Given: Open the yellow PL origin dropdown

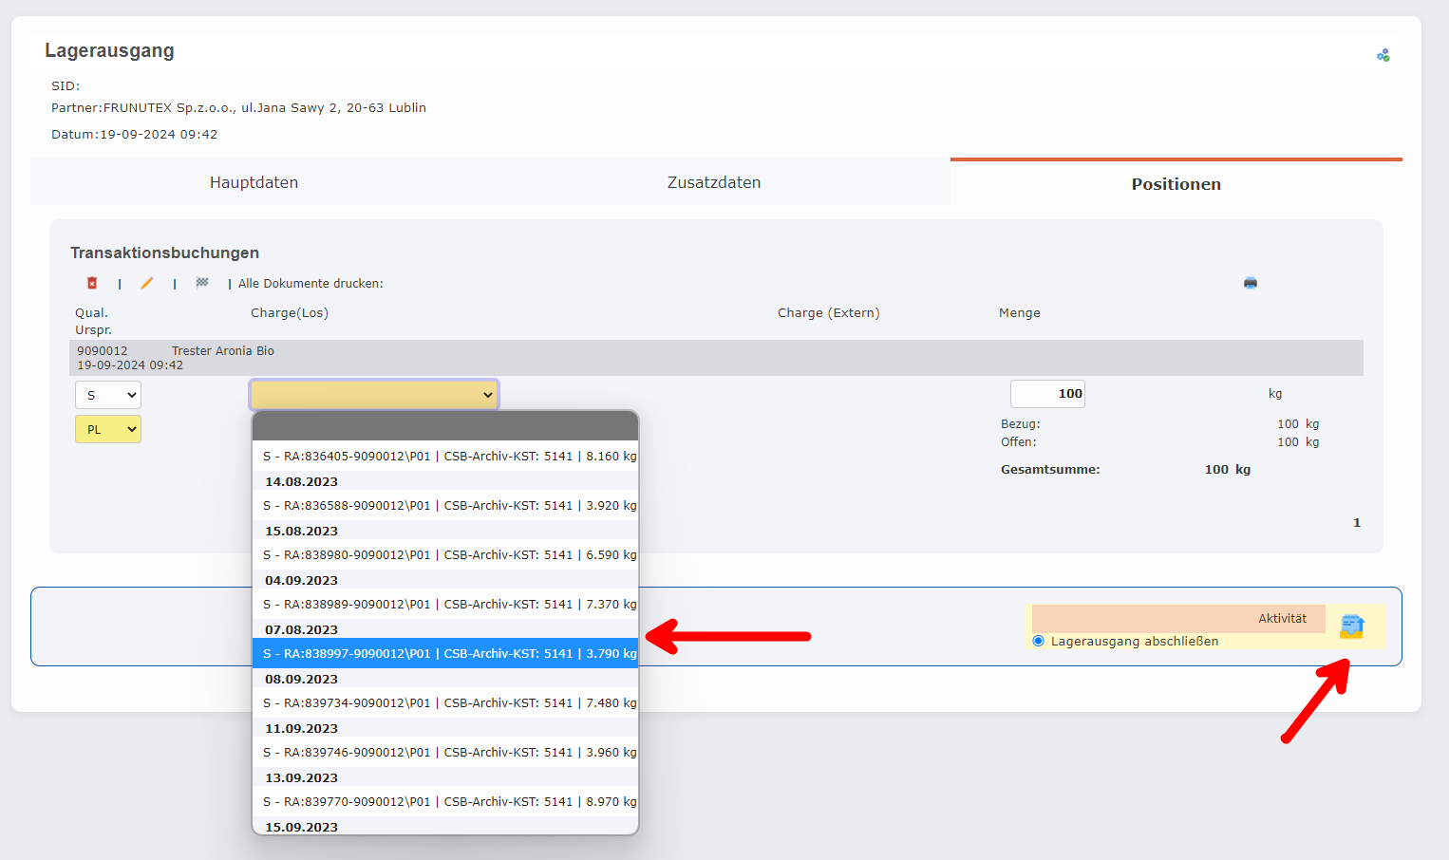Looking at the screenshot, I should [108, 429].
